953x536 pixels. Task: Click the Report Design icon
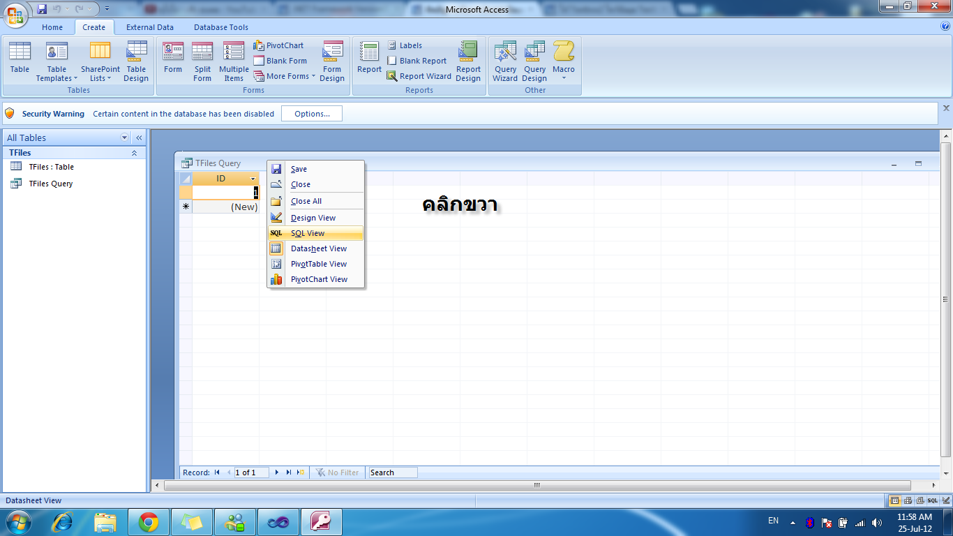tap(468, 61)
